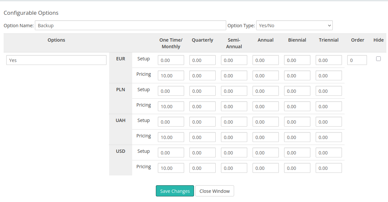This screenshot has height=202, width=388.
Task: Click the Save Changes button
Action: click(x=175, y=191)
